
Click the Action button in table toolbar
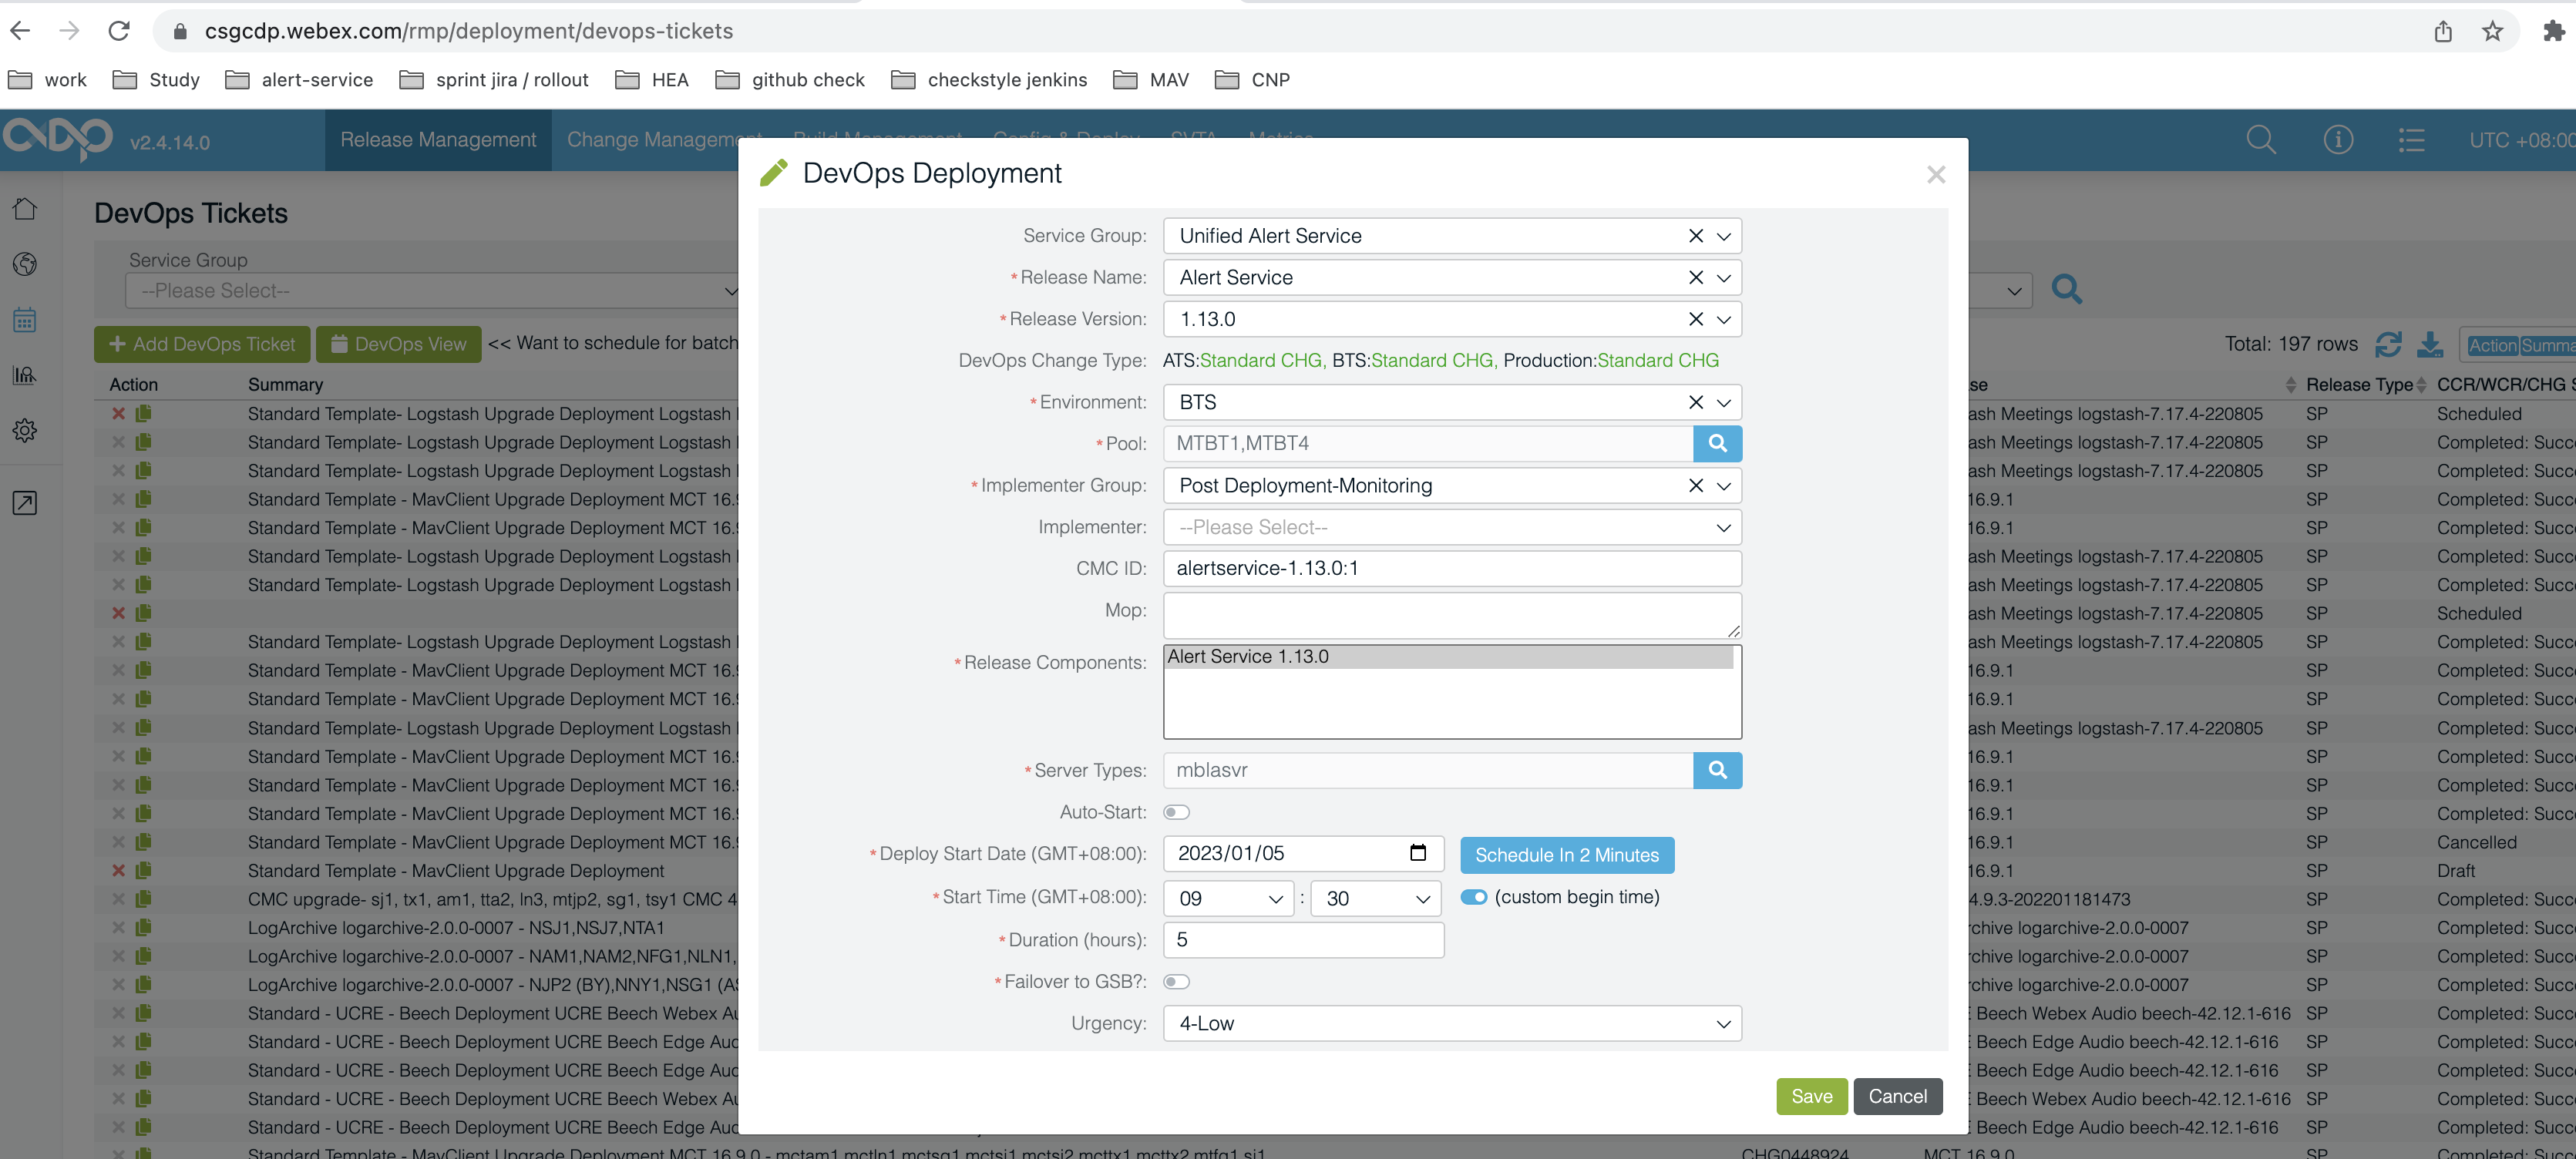2492,345
